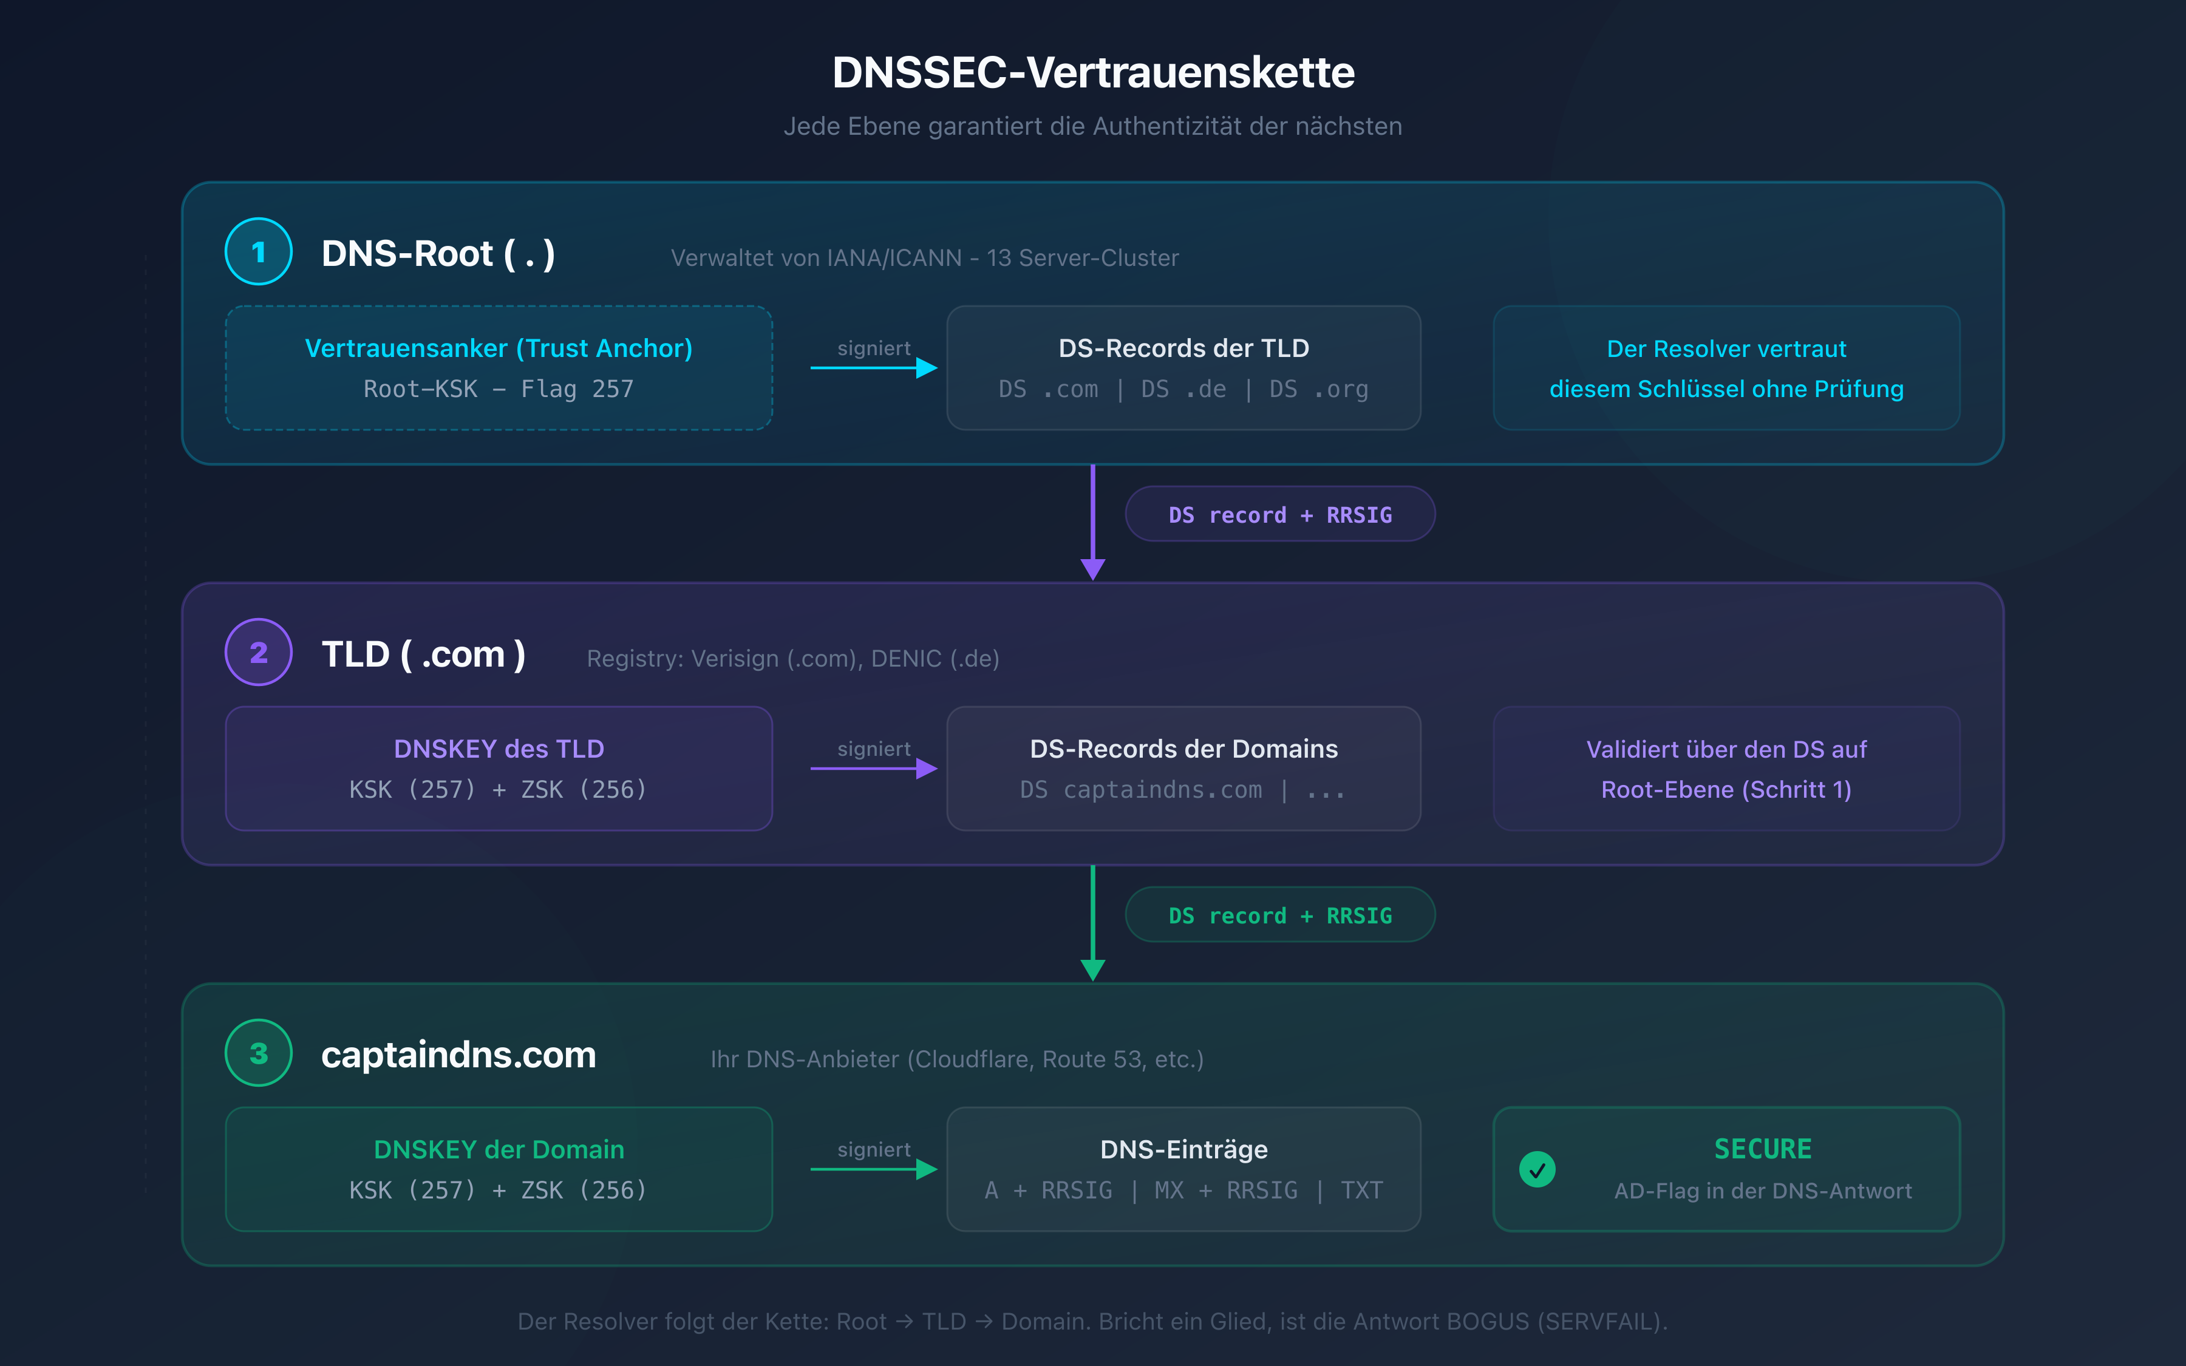This screenshot has width=2186, height=1366.
Task: Click the green checkmark in the SECURE box
Action: [1538, 1170]
